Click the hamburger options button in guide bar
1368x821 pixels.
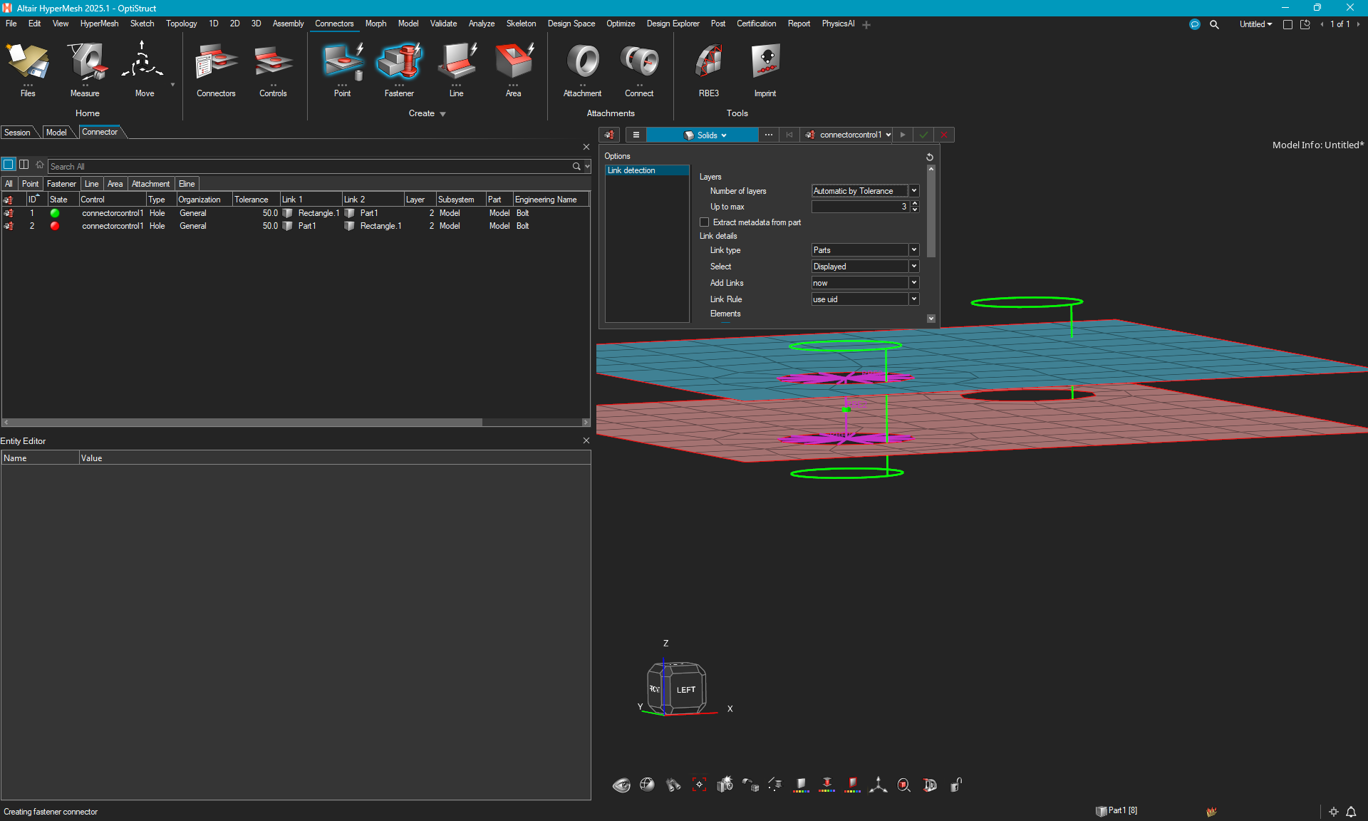[x=636, y=135]
